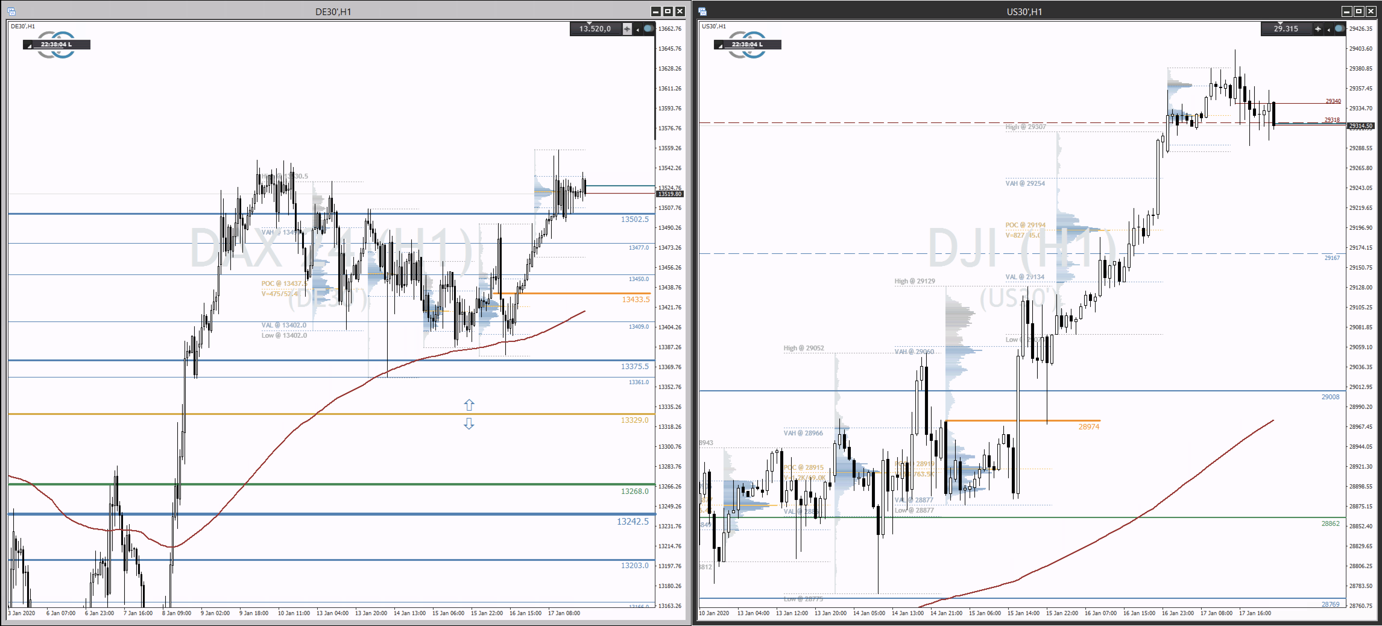The image size is (1382, 626).
Task: Click the blue up arrow on DE30 chart
Action: pyautogui.click(x=469, y=405)
